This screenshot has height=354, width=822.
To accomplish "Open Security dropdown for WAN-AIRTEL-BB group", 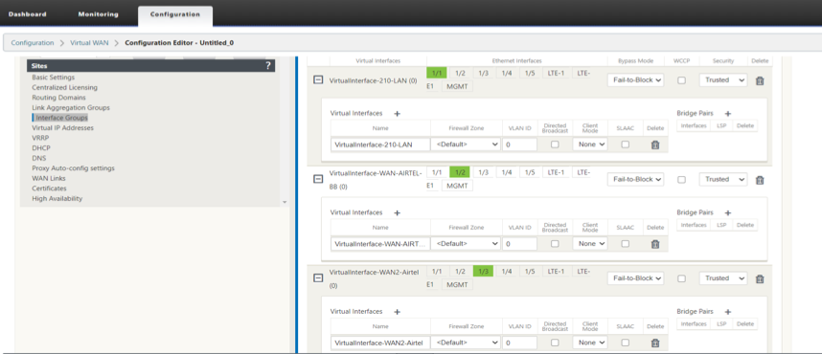I will pyautogui.click(x=723, y=179).
